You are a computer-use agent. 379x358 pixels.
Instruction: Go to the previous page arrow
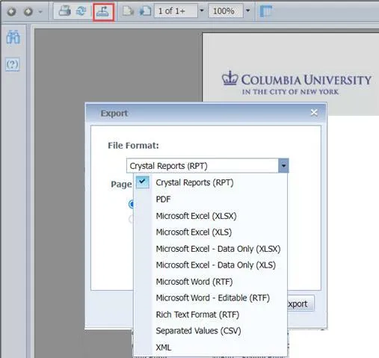click(11, 11)
